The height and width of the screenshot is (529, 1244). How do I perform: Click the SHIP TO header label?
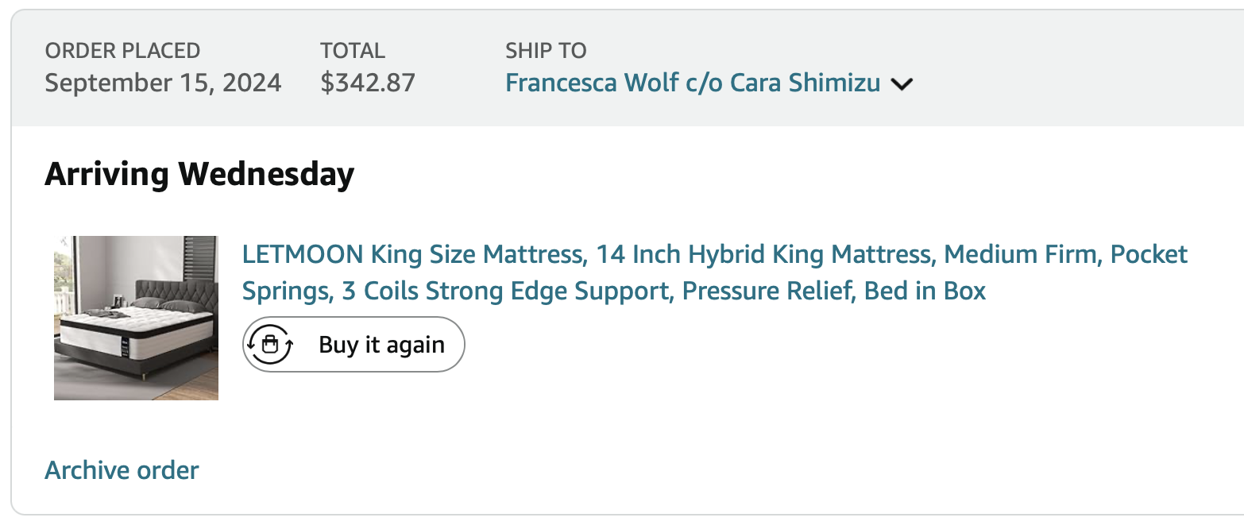coord(546,51)
